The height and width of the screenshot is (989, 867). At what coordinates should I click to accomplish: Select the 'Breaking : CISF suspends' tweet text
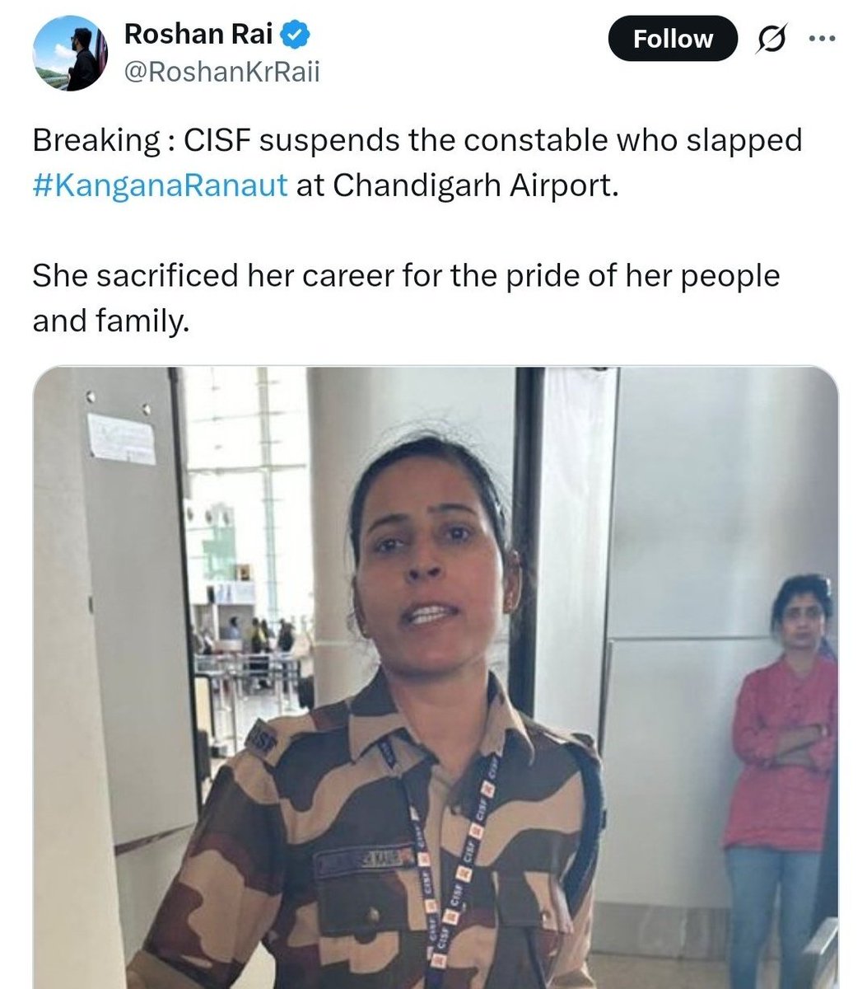click(417, 162)
